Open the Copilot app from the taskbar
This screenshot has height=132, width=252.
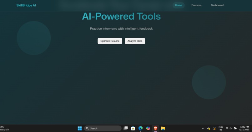(x=148, y=128)
